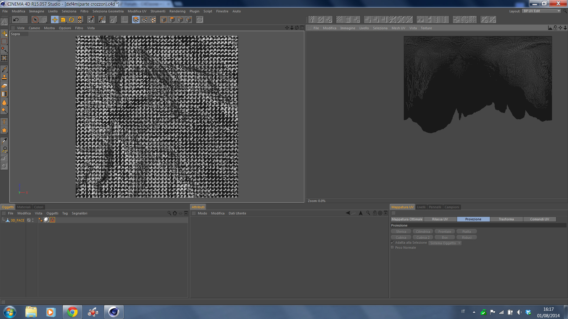Screen dimensions: 568x319
Task: Select the Text tool
Action: click(4, 122)
